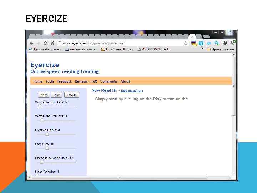Open the window.edu.ru bookmark
The width and height of the screenshot is (257, 193).
click(x=81, y=49)
